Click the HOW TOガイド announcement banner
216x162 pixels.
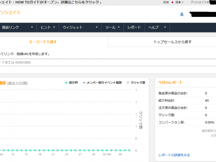pos(51,2)
